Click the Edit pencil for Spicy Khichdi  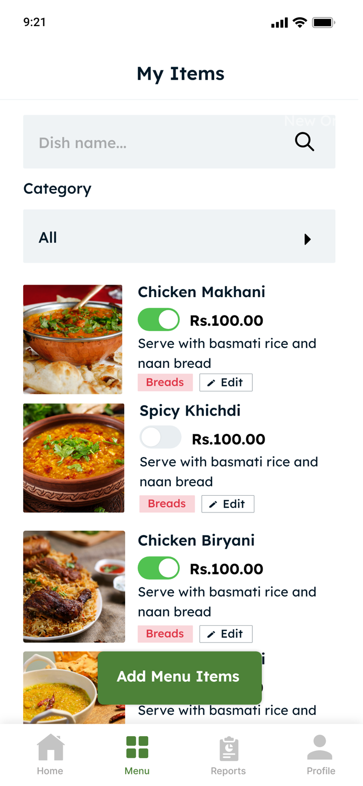tap(227, 504)
